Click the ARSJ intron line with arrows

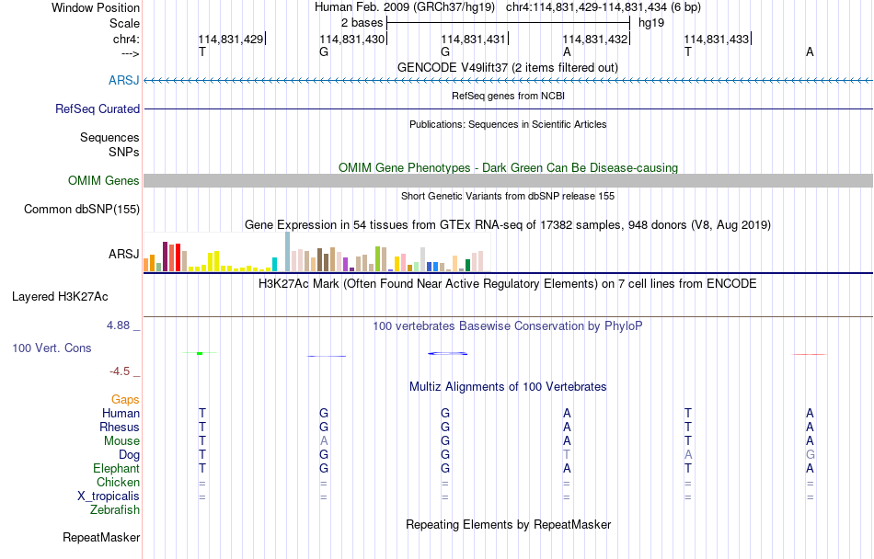click(x=509, y=81)
